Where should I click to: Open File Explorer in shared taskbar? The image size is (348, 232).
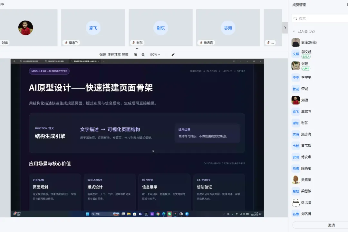129,214
